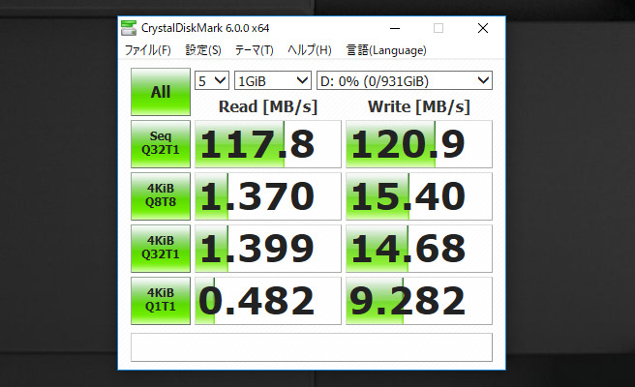The width and height of the screenshot is (635, 387).
Task: Click the 120.9 sequential write result
Action: click(x=419, y=144)
